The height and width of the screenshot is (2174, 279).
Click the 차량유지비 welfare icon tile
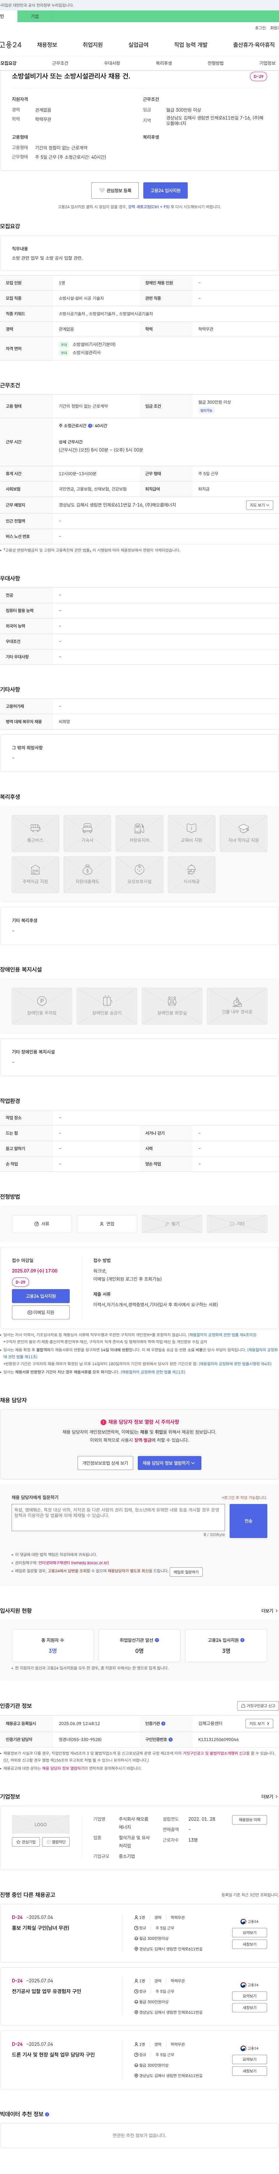click(139, 832)
